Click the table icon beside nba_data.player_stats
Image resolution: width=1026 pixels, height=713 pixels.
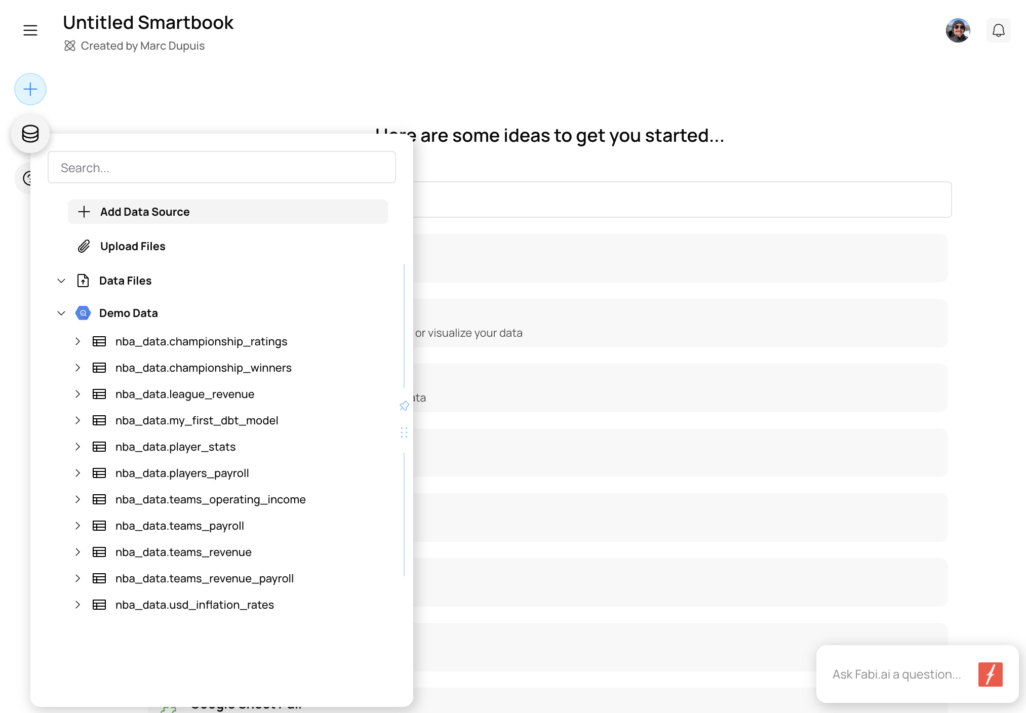(99, 447)
